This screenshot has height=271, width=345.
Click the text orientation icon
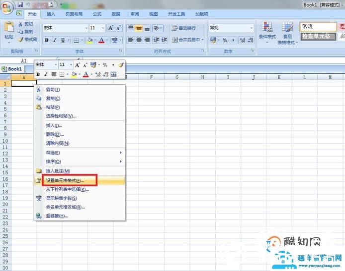tap(157, 28)
